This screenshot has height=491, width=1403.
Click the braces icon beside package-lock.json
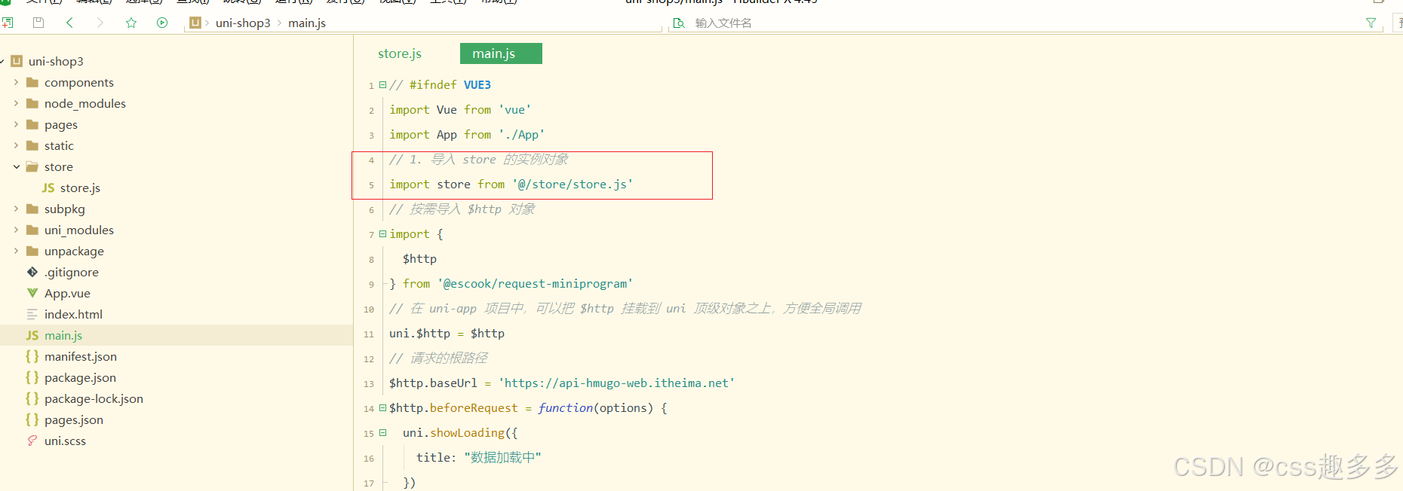click(32, 398)
